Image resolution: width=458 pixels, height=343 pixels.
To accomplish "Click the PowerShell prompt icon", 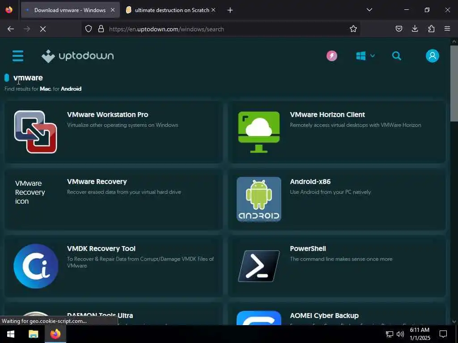I will tap(259, 266).
